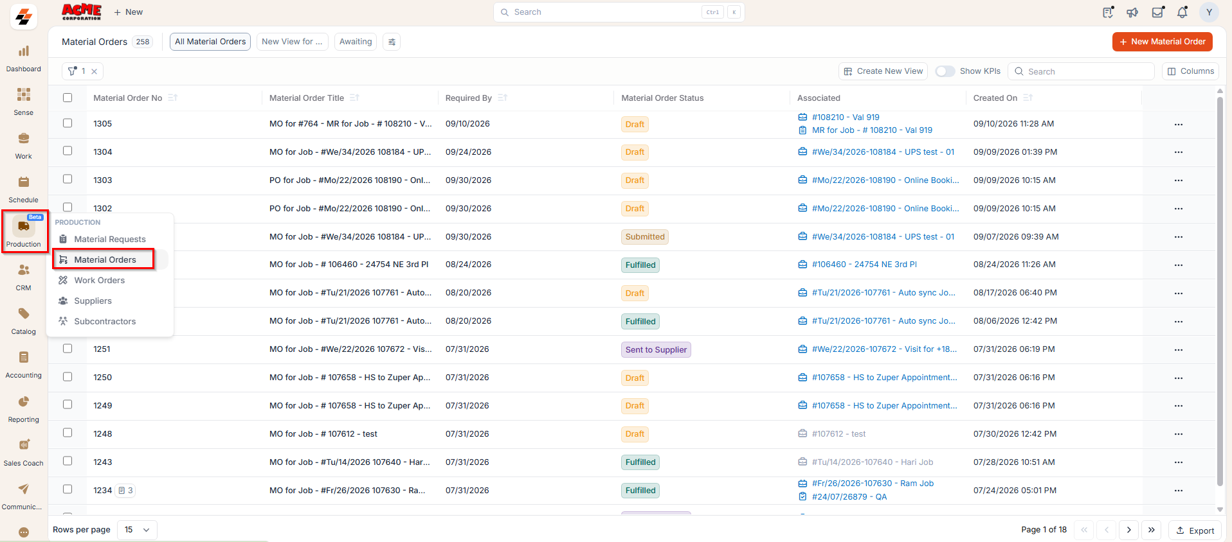Open the Columns chooser

click(x=1191, y=71)
